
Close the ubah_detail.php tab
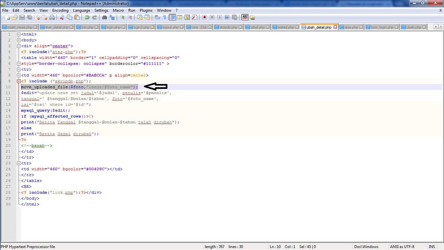pyautogui.click(x=335, y=27)
